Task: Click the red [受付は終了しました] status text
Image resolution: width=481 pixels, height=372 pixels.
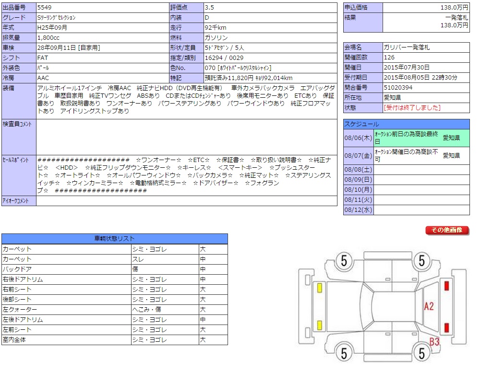Action: point(412,108)
